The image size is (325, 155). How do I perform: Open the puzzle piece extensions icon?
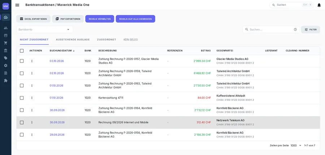coord(5,81)
